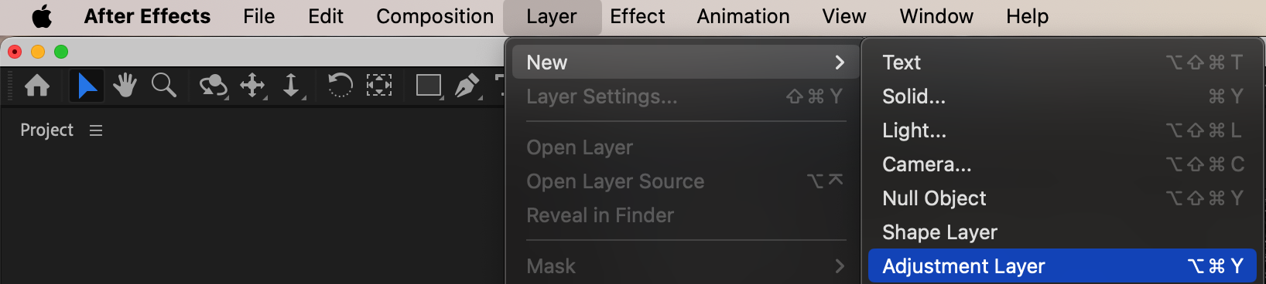Open the Apple menu
This screenshot has height=284, width=1266.
pyautogui.click(x=42, y=16)
